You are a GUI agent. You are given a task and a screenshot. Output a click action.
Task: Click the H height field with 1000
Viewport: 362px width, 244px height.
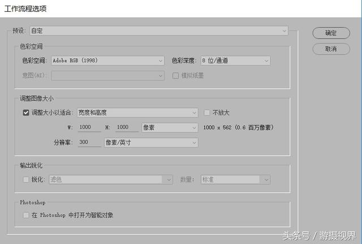(x=127, y=127)
